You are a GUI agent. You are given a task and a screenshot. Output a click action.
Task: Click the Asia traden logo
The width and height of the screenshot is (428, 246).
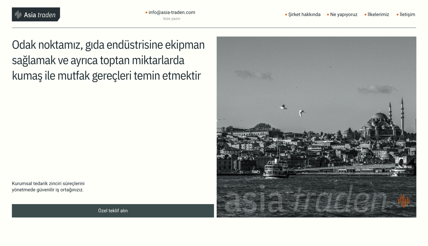[x=36, y=15]
